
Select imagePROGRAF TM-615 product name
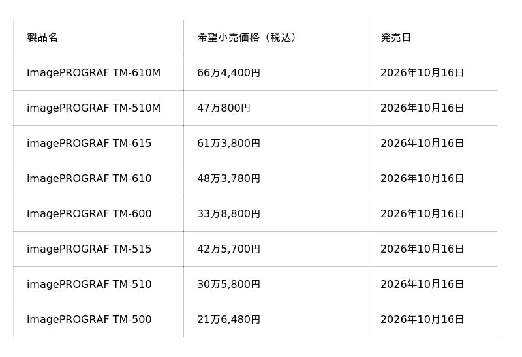click(x=89, y=143)
